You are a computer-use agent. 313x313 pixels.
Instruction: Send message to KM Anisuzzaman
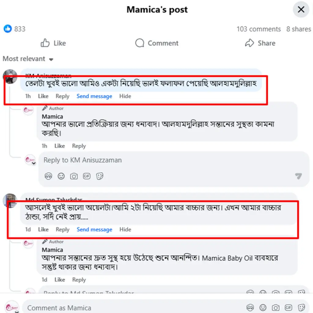(x=94, y=96)
